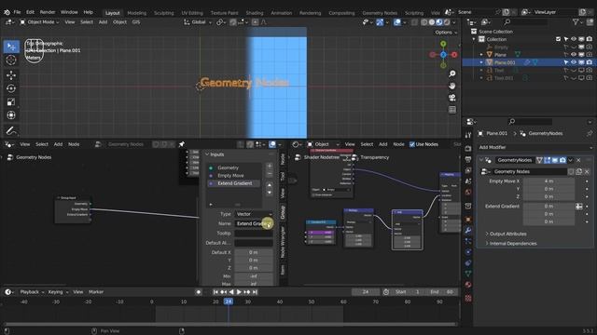
Task: Open the Render menu
Action: coord(48,12)
